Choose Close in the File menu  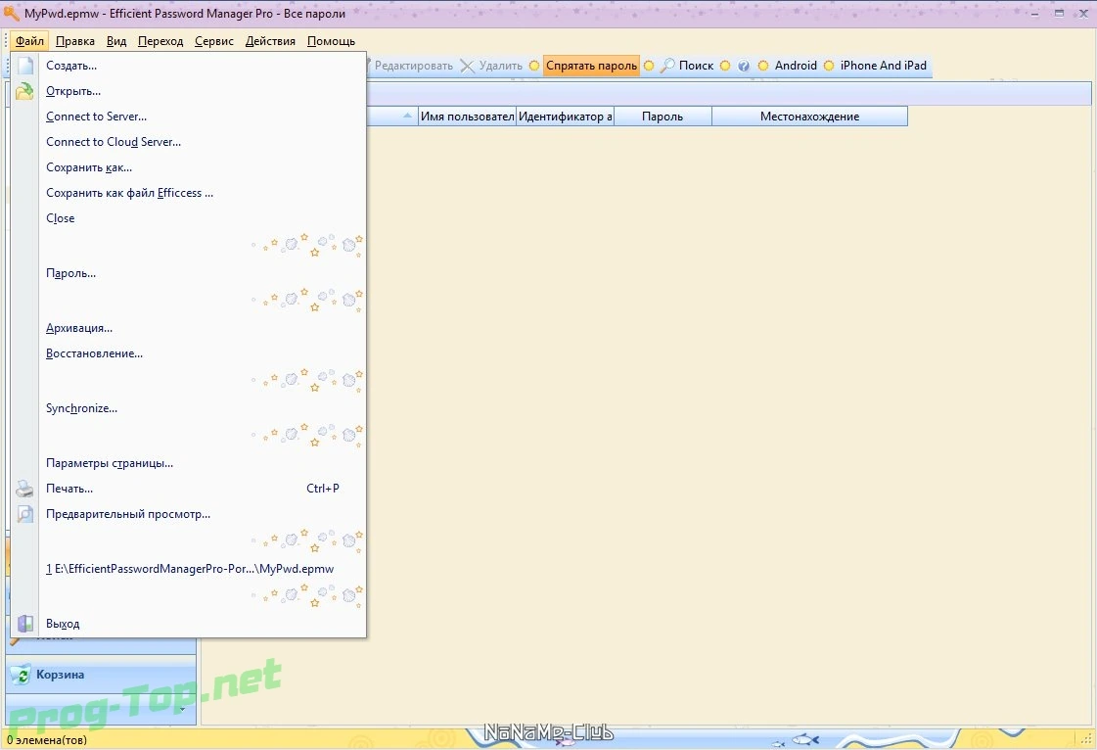click(188, 217)
